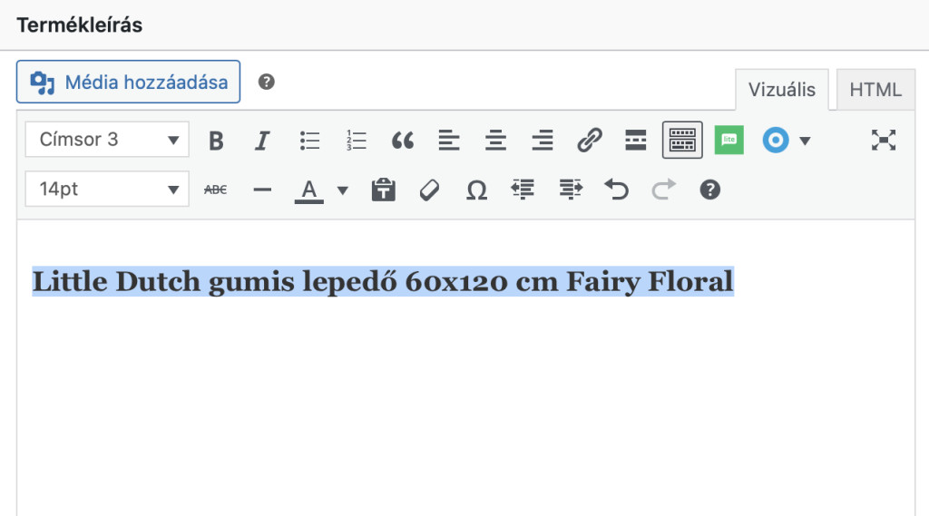929x516 pixels.
Task: Undo the last edit
Action: point(617,190)
